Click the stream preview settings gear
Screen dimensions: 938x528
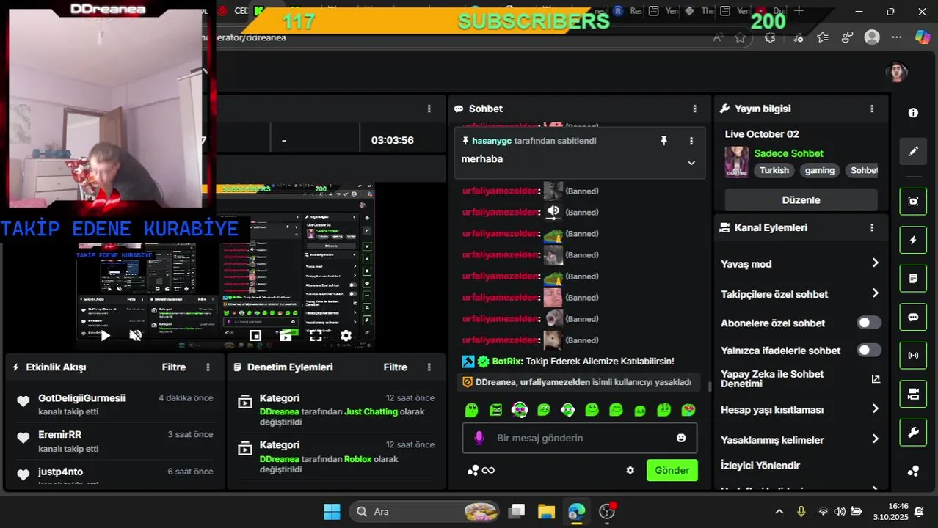pyautogui.click(x=346, y=335)
